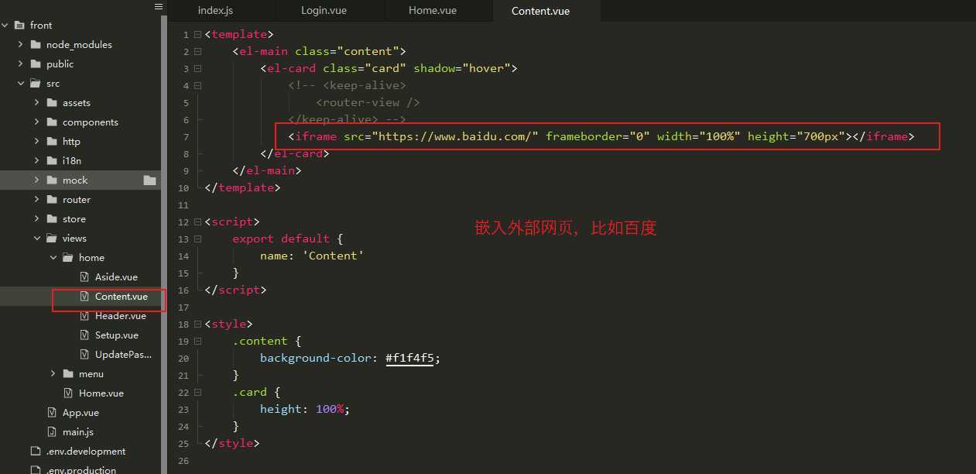This screenshot has height=474, width=976.
Task: Collapse the front project chevron
Action: tap(5, 26)
